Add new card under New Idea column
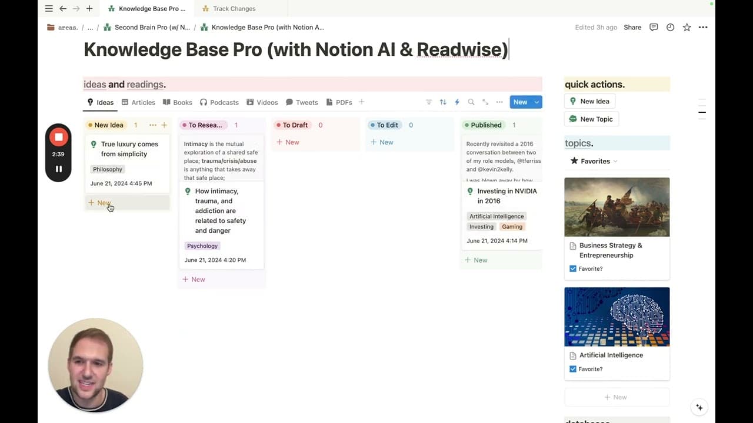 pos(127,203)
